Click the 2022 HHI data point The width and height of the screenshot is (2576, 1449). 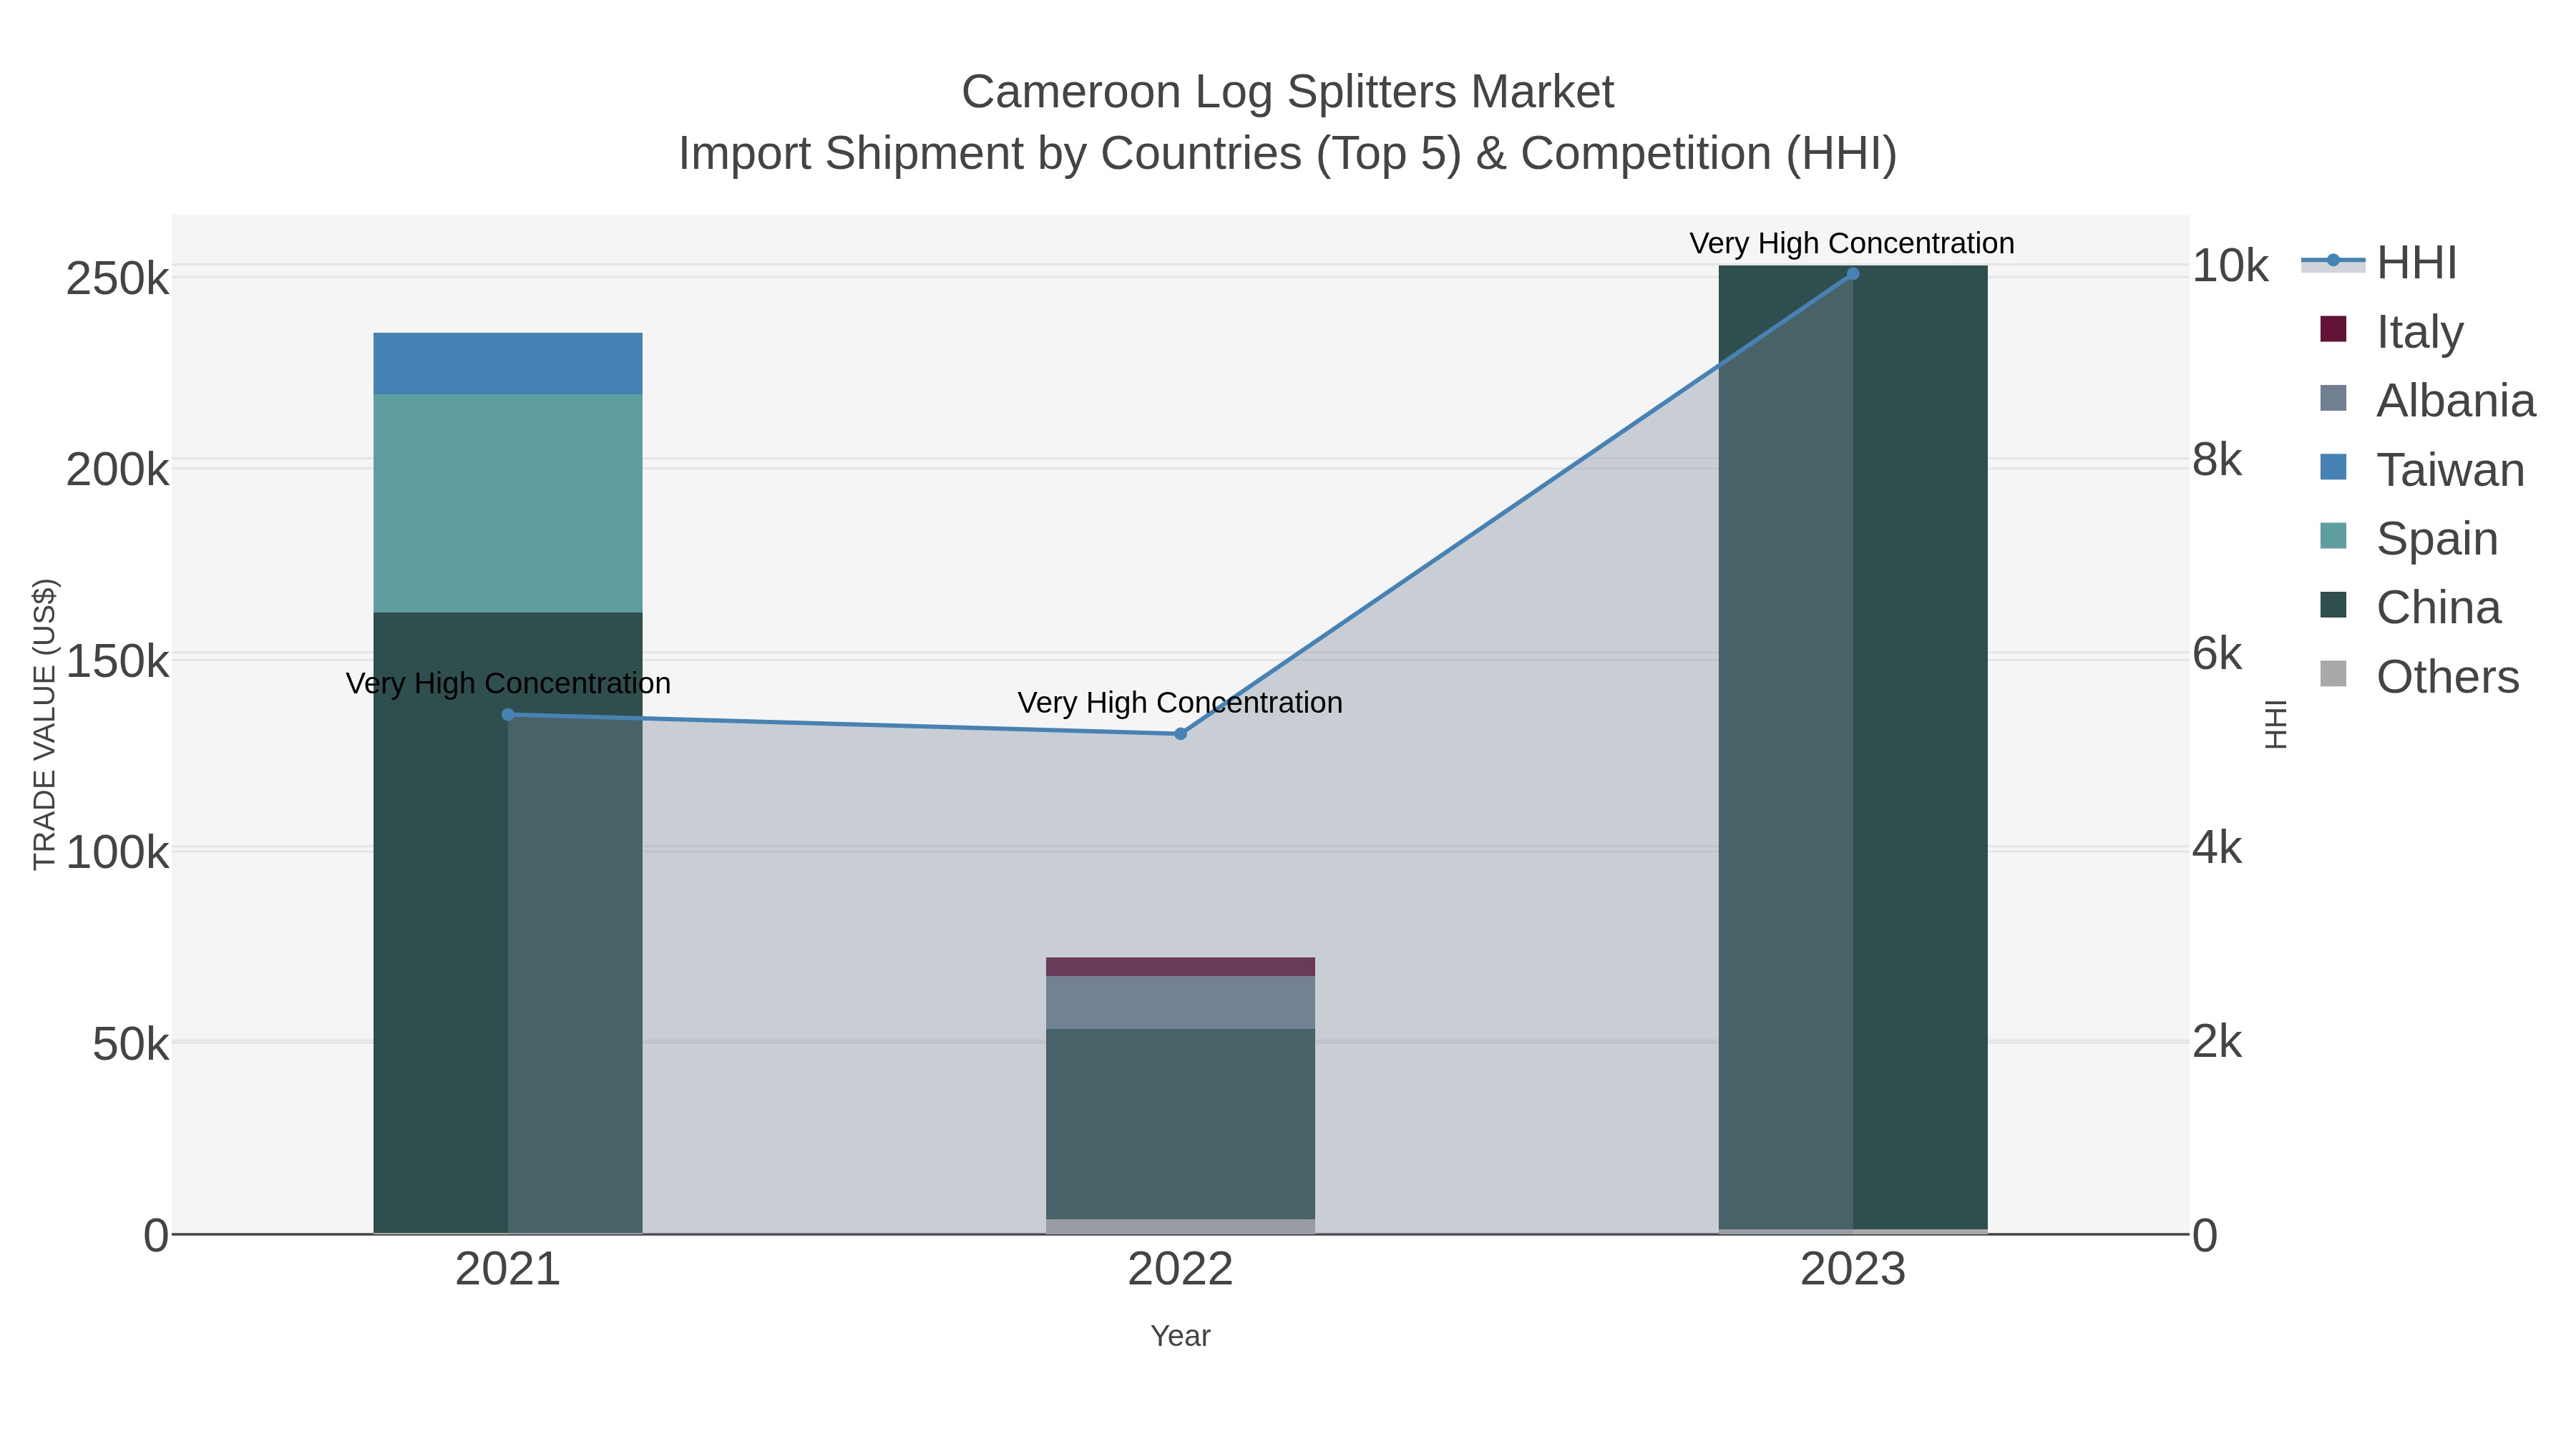coord(1180,734)
